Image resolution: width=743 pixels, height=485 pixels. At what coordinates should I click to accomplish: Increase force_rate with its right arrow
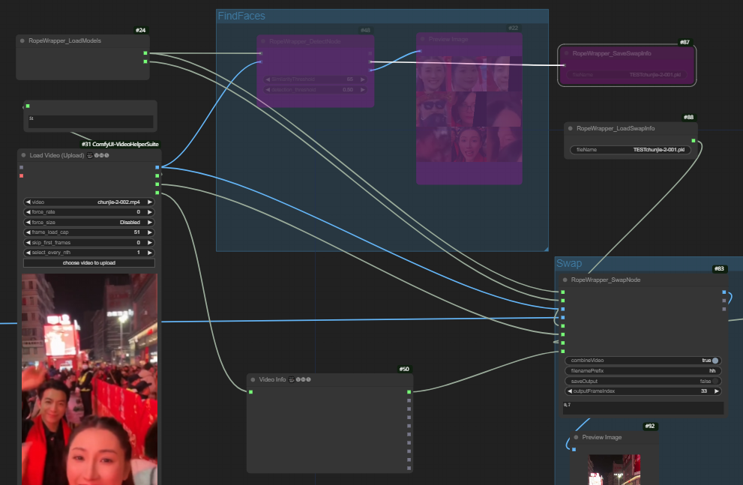tap(150, 211)
